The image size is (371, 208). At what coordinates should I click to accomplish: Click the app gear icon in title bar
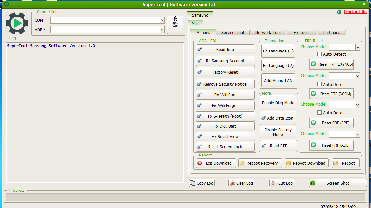pos(6,4)
